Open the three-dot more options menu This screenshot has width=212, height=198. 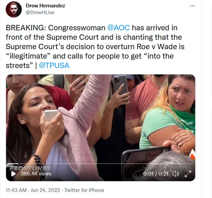192,6
